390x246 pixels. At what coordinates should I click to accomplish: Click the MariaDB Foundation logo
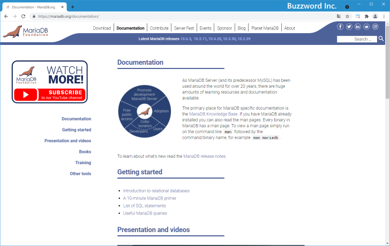click(x=20, y=33)
